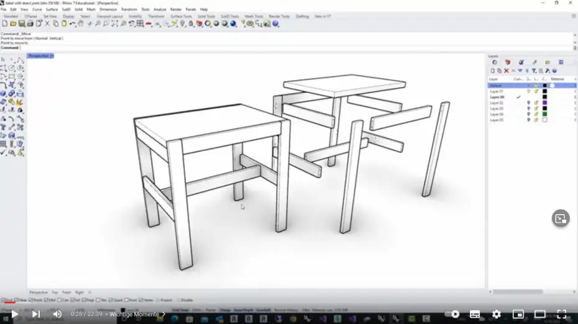578x324 pixels.
Task: Click the YouTube subtitles icon
Action: [475, 314]
